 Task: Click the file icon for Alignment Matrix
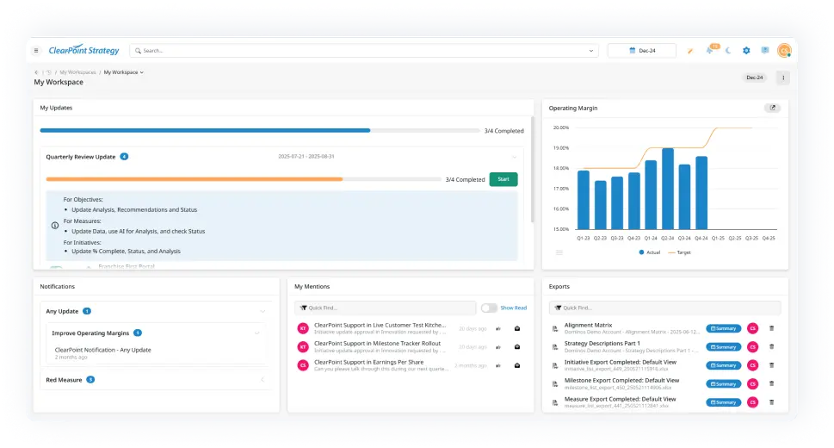coord(555,328)
